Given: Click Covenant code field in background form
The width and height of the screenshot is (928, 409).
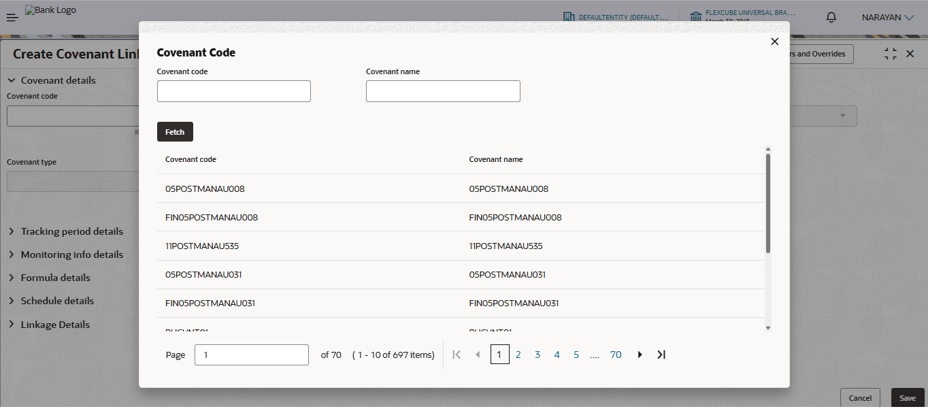Looking at the screenshot, I should [x=73, y=116].
